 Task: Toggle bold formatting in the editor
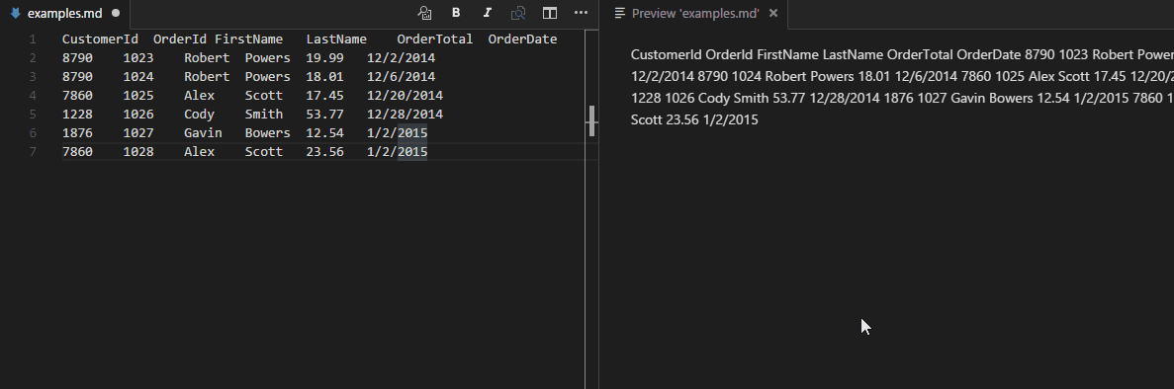click(456, 13)
